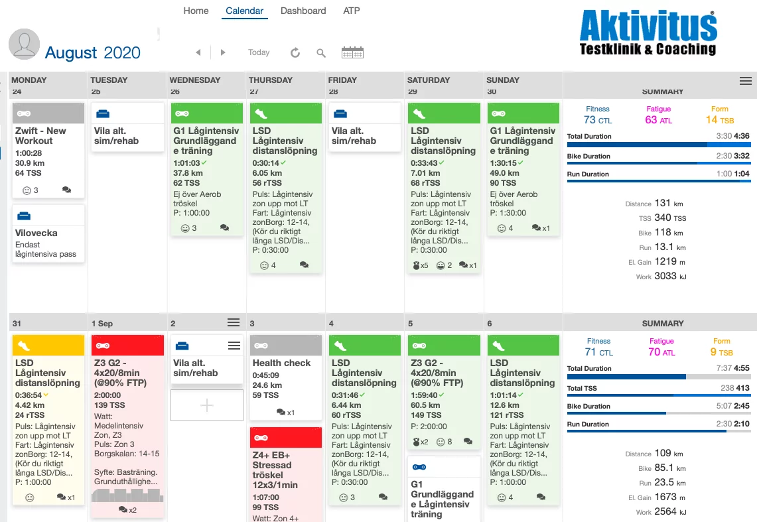Open the date picker calendar icon
The image size is (757, 522).
352,52
